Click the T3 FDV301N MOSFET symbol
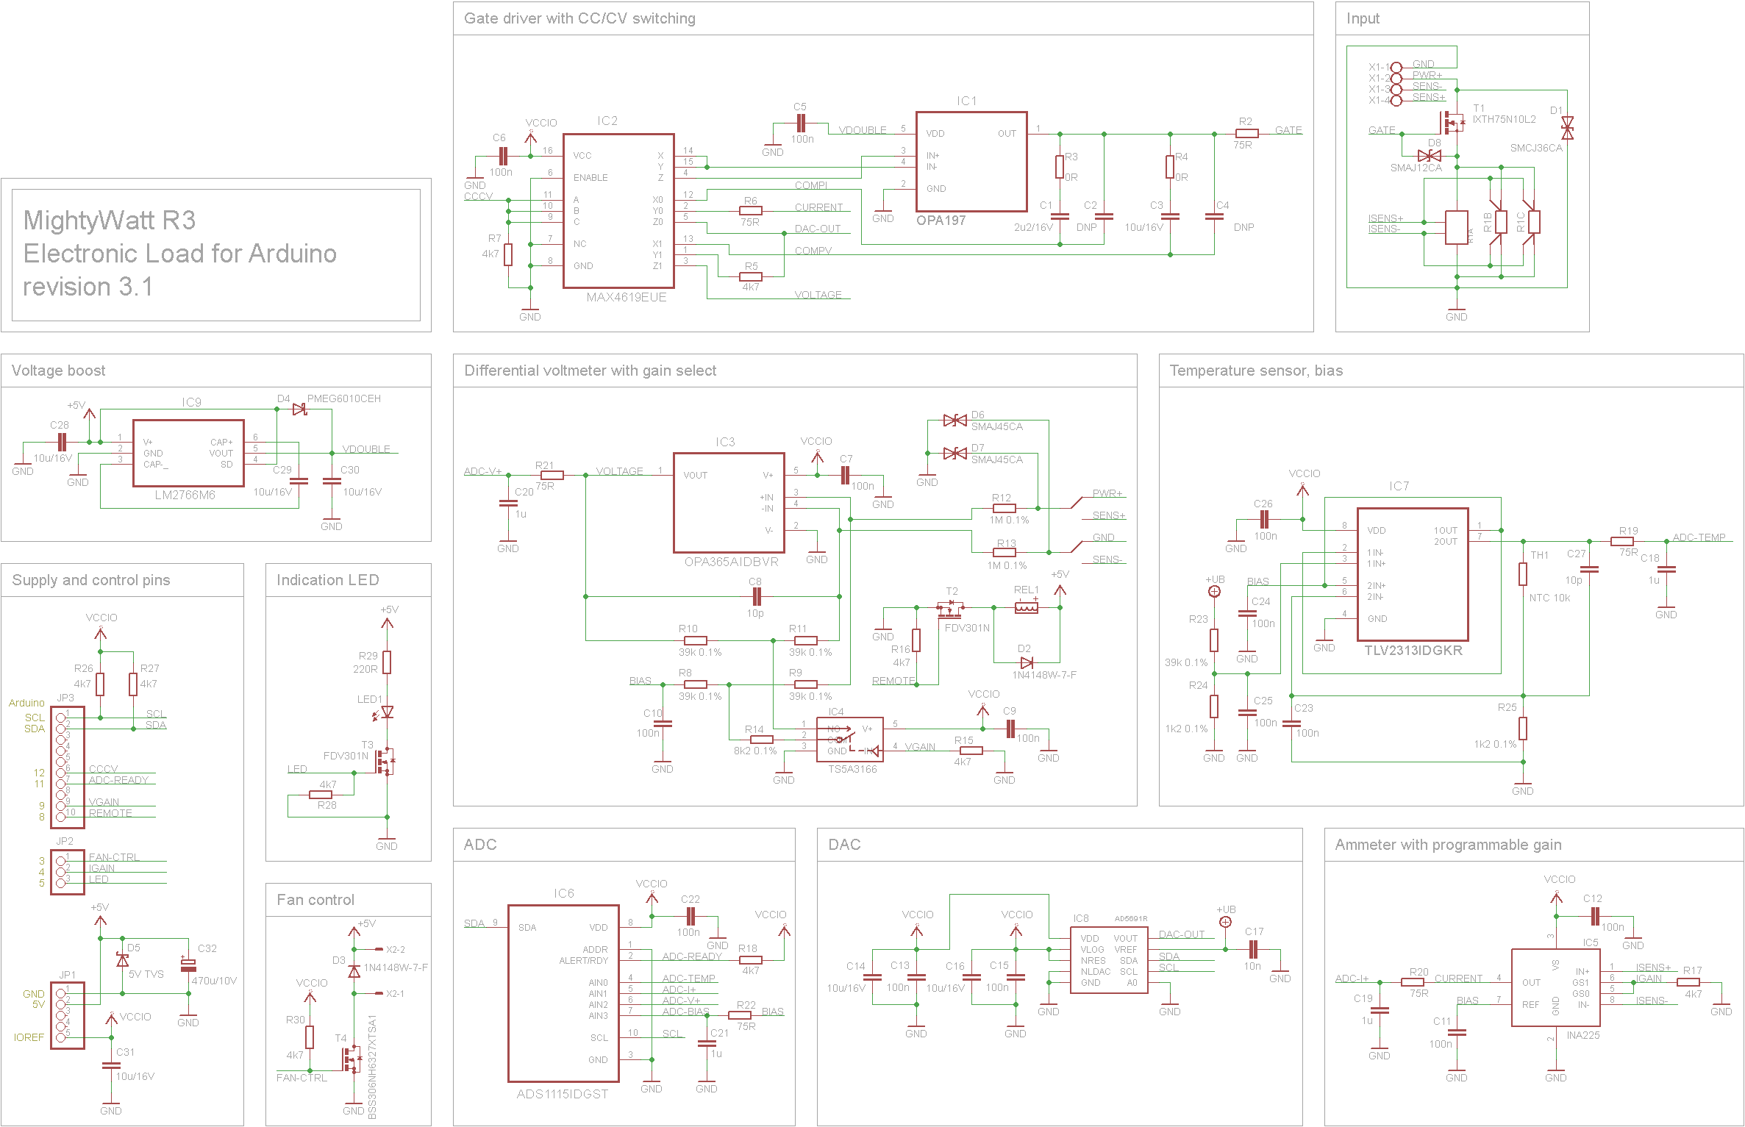Screen dimensions: 1745x1127 pyautogui.click(x=385, y=762)
